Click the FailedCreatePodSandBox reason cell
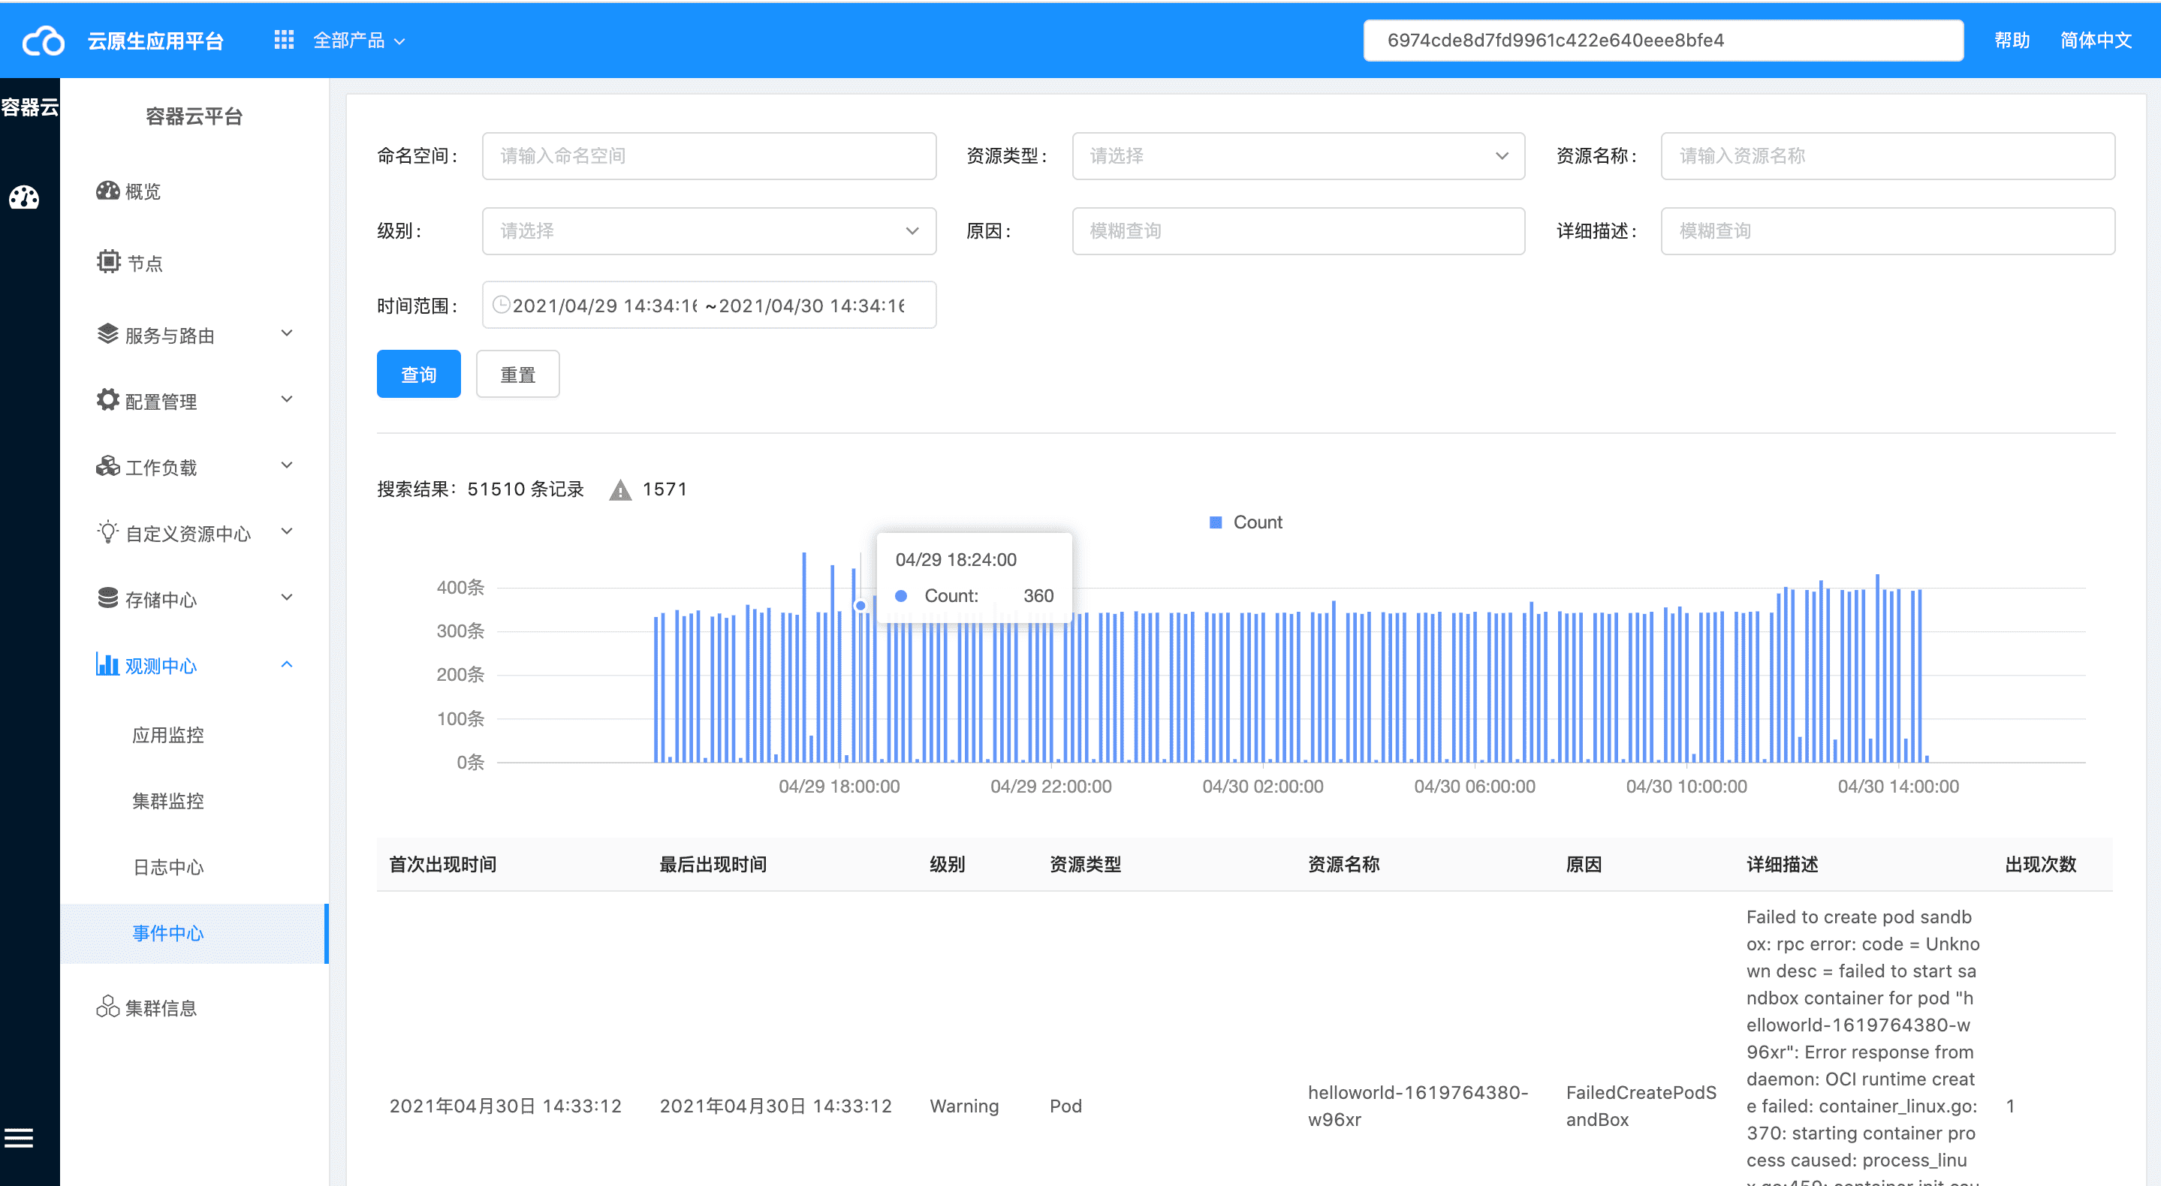Viewport: 2161px width, 1186px height. coord(1641,1106)
